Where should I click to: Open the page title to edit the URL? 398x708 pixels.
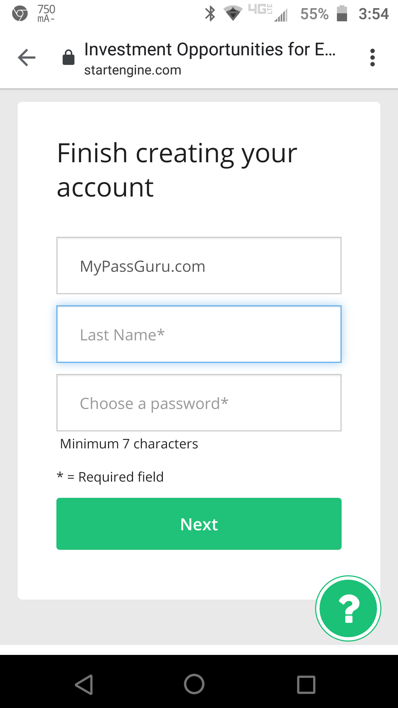[210, 49]
